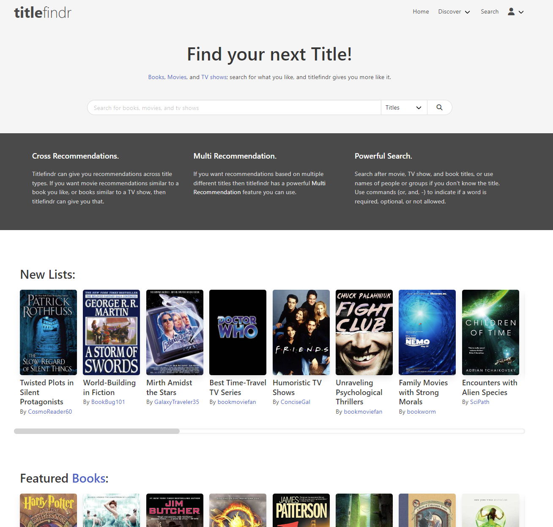
Task: Click the titlefindr logo
Action: tap(43, 12)
